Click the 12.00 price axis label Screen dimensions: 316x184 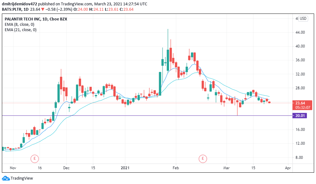point(300,143)
